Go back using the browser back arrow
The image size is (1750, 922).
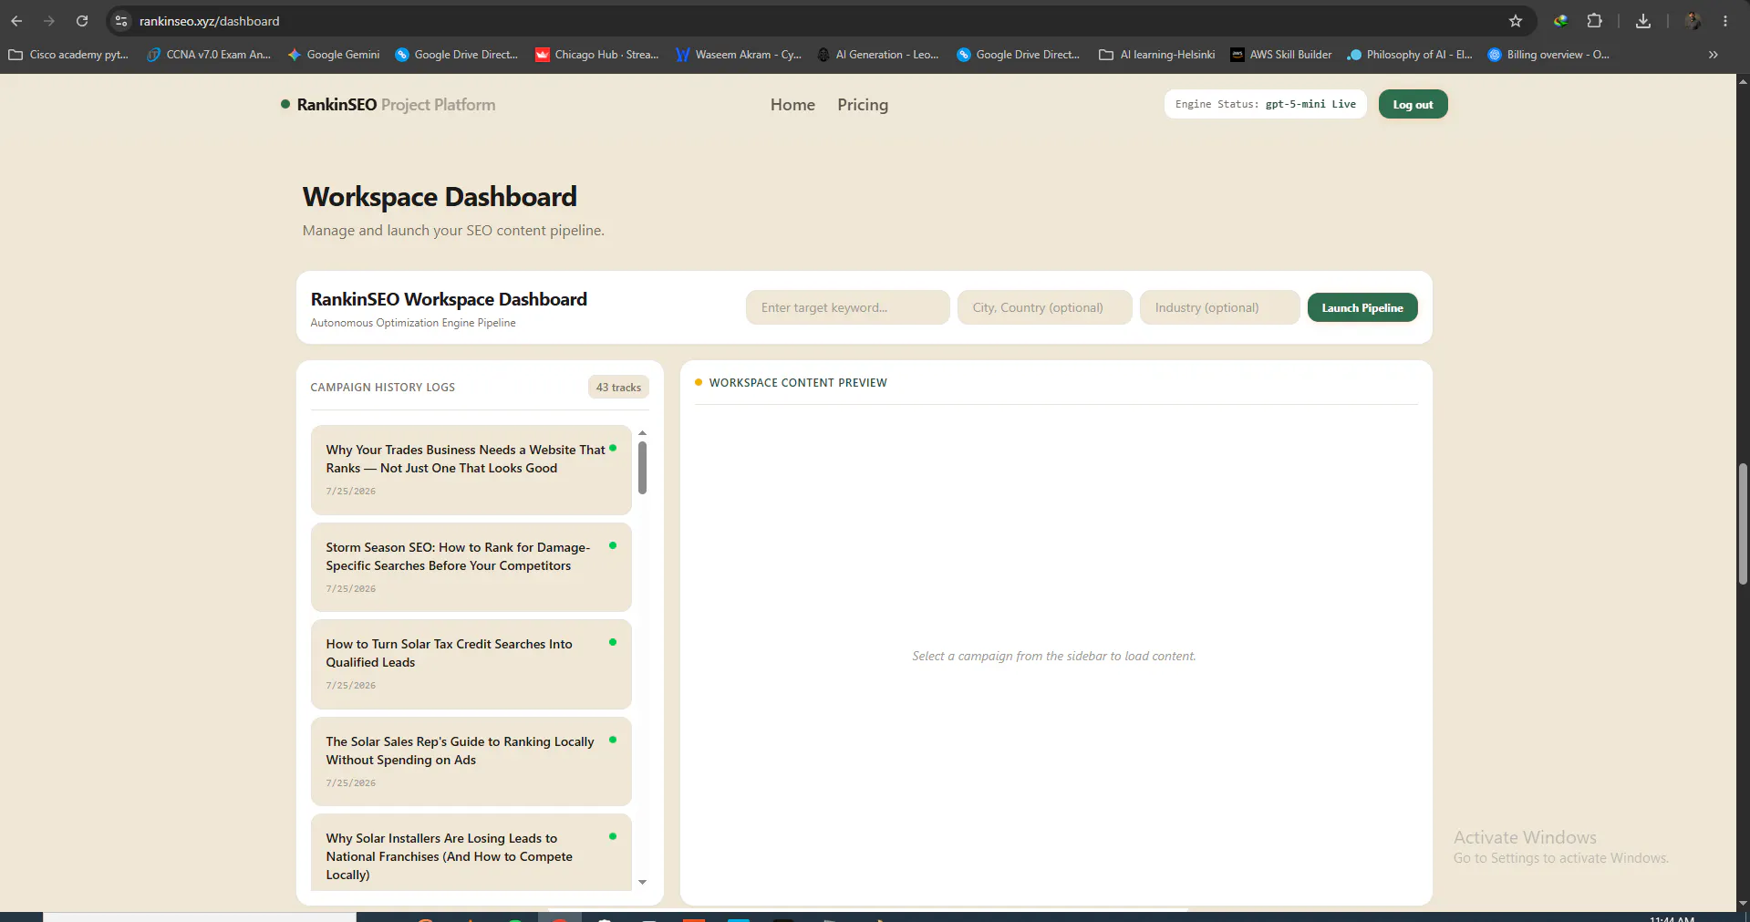click(16, 21)
